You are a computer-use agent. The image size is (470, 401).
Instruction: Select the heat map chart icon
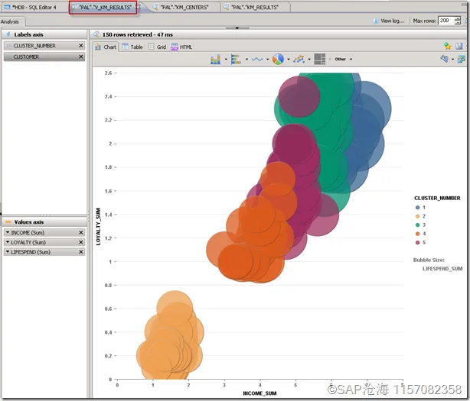[319, 59]
